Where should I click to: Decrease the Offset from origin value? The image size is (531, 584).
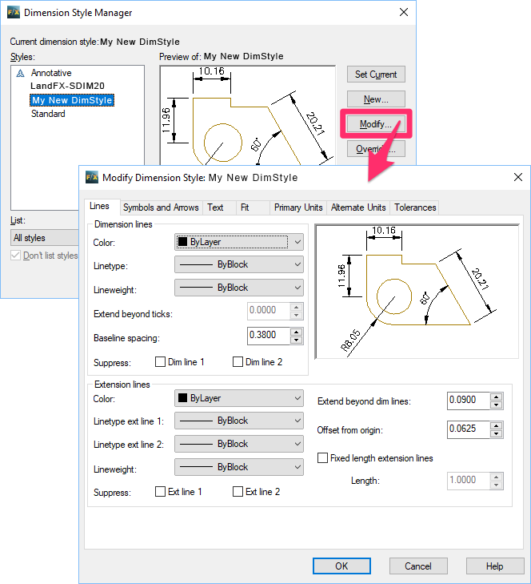point(497,433)
